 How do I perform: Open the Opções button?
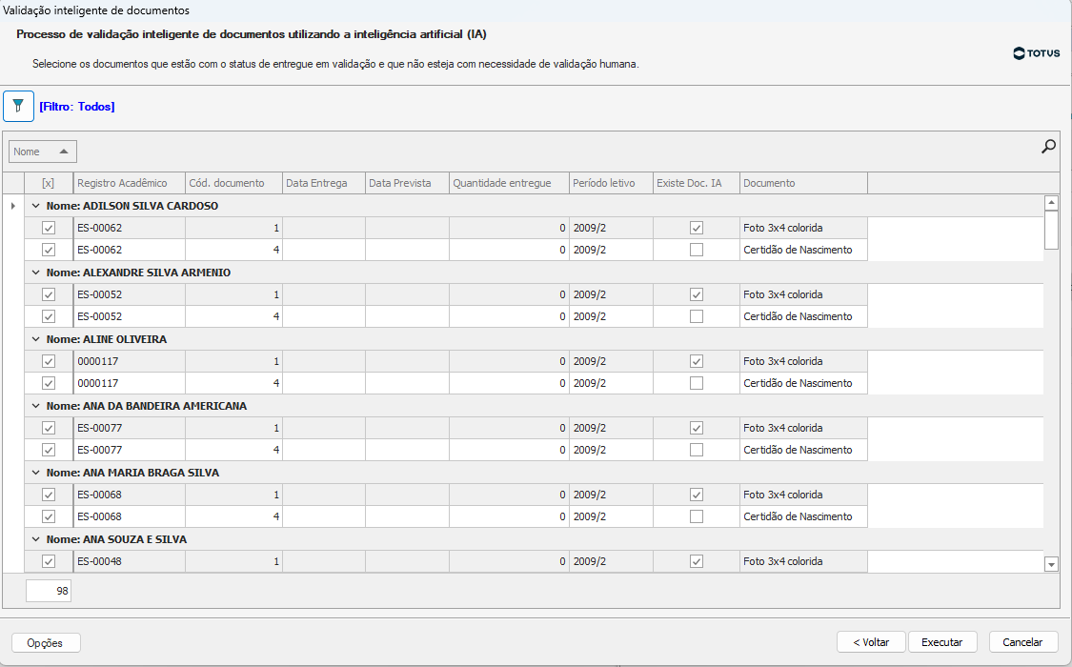[46, 643]
